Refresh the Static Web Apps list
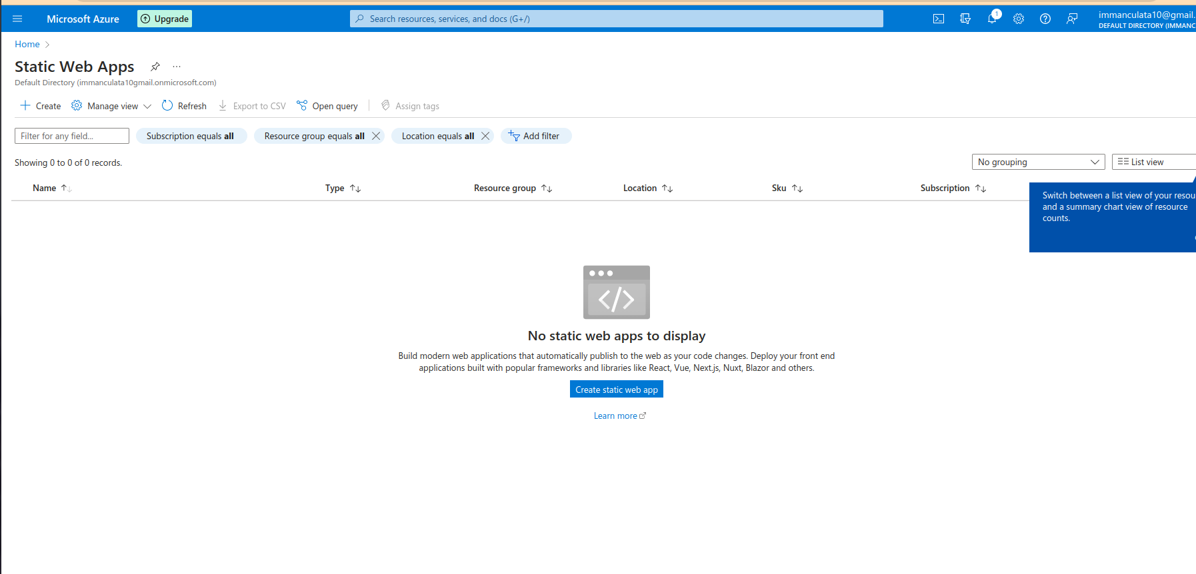 point(185,106)
